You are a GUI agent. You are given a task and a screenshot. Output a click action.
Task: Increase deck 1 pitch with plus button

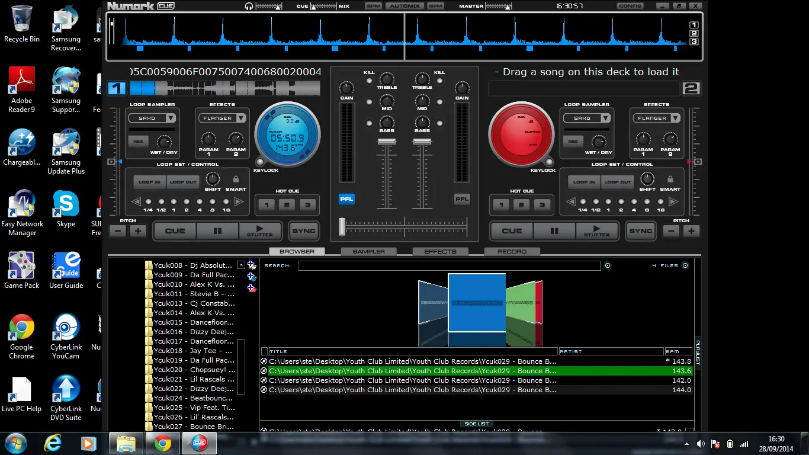[138, 231]
